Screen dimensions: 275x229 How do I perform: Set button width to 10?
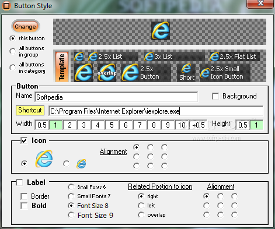pyautogui.click(x=182, y=125)
